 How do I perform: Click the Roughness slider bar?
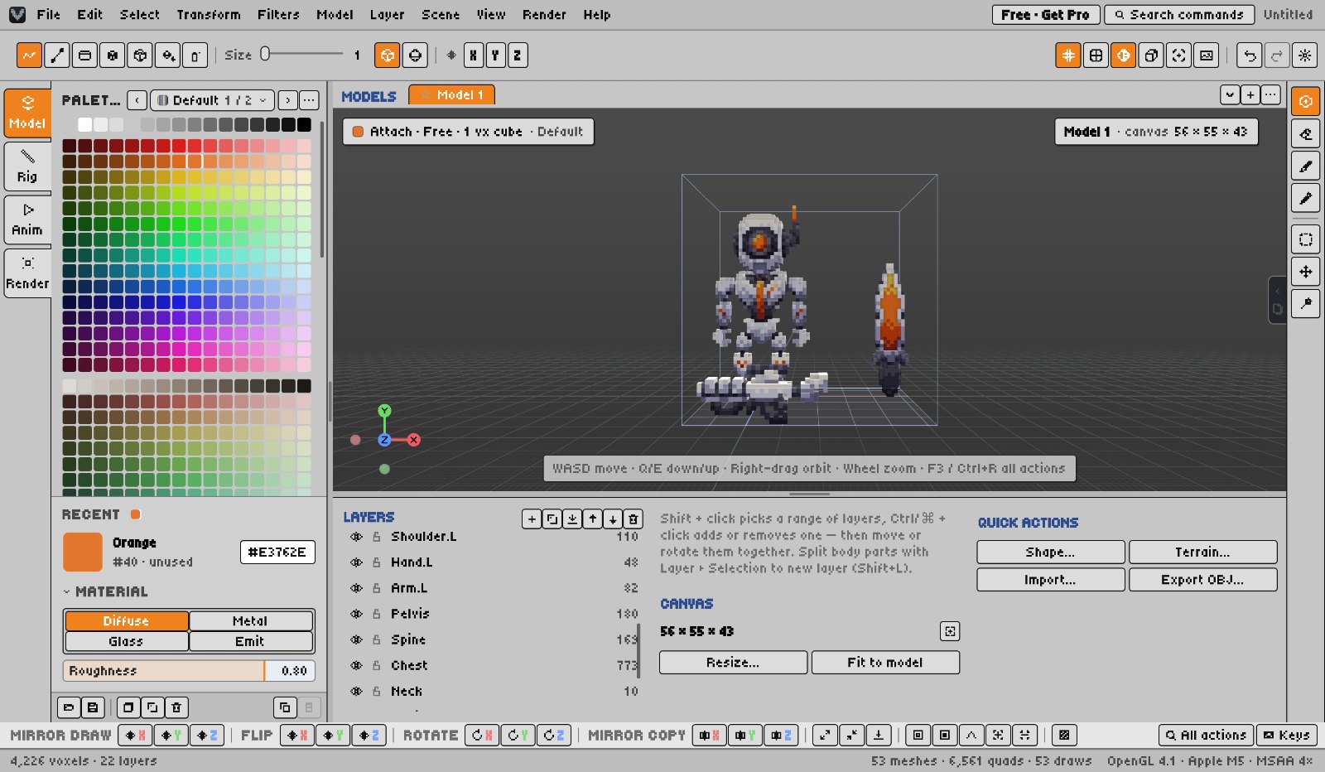(189, 671)
